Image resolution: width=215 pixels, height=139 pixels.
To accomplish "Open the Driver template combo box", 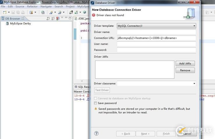I will (x=157, y=26).
